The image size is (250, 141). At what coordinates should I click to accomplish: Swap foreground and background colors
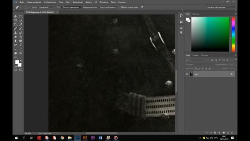click(21, 61)
